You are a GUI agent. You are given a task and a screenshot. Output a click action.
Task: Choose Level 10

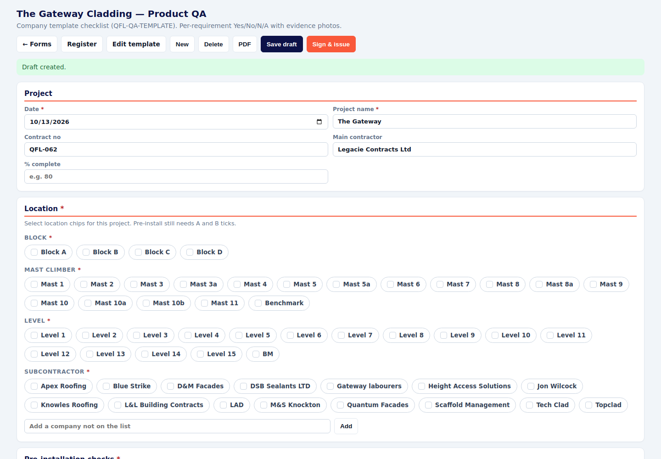click(x=511, y=335)
